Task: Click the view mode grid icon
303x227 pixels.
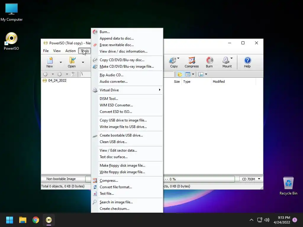Action: (x=188, y=74)
